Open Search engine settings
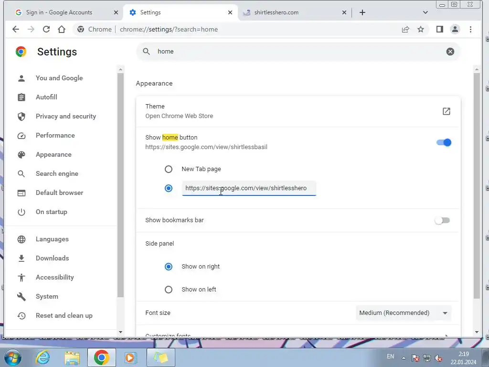Image resolution: width=489 pixels, height=367 pixels. pos(57,173)
